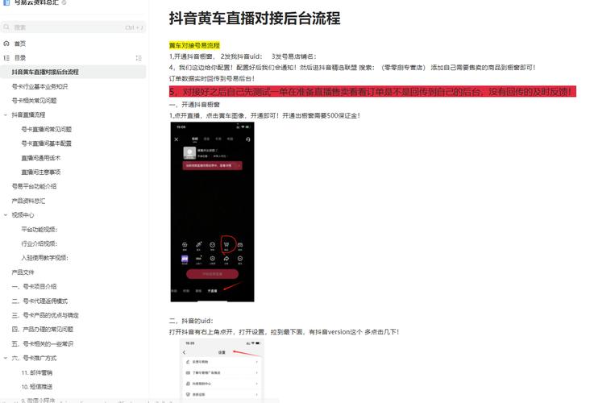
Task: Click the list icon next to 目录
Action: 6,57
